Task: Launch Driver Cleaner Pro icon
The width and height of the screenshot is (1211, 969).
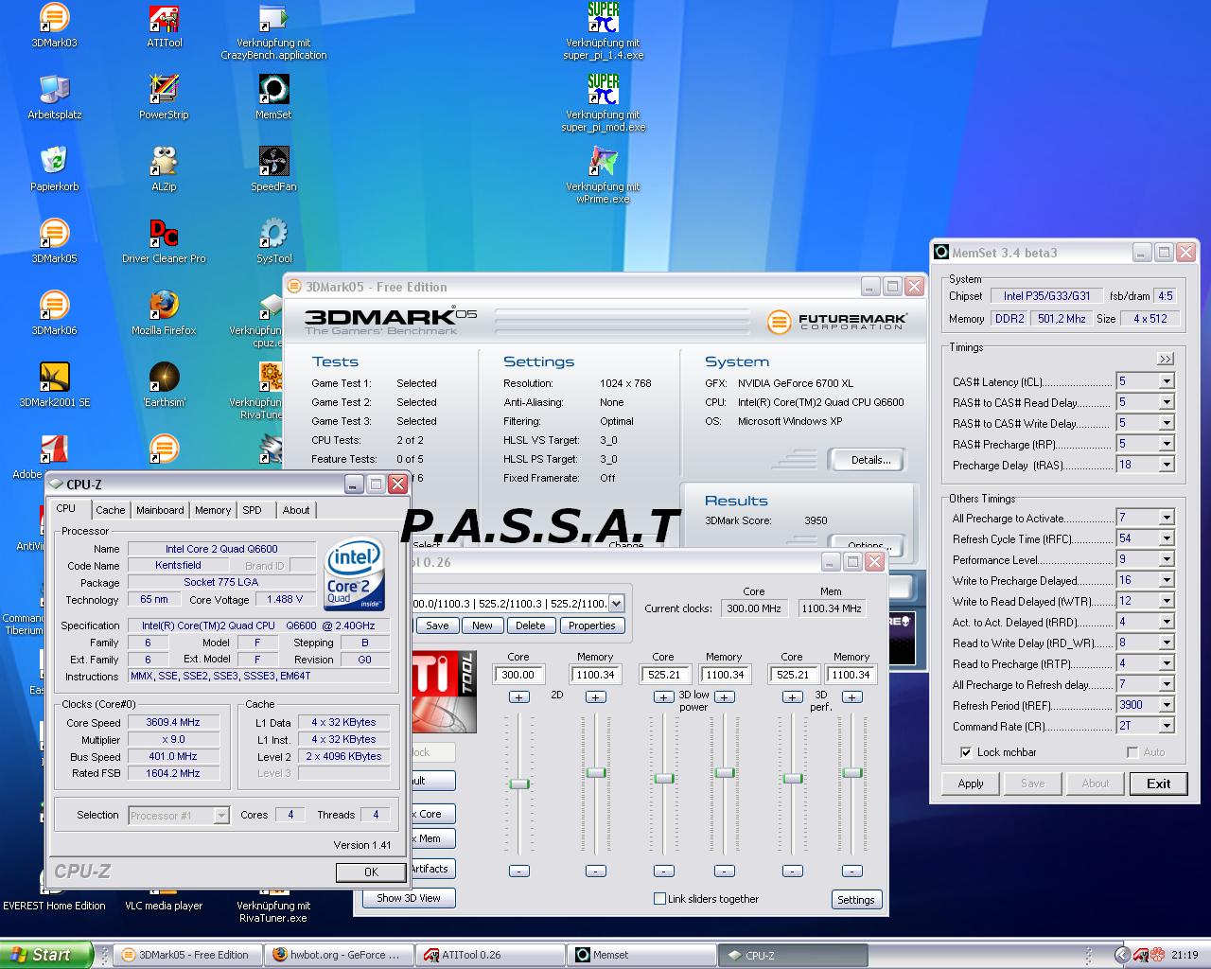Action: [164, 240]
